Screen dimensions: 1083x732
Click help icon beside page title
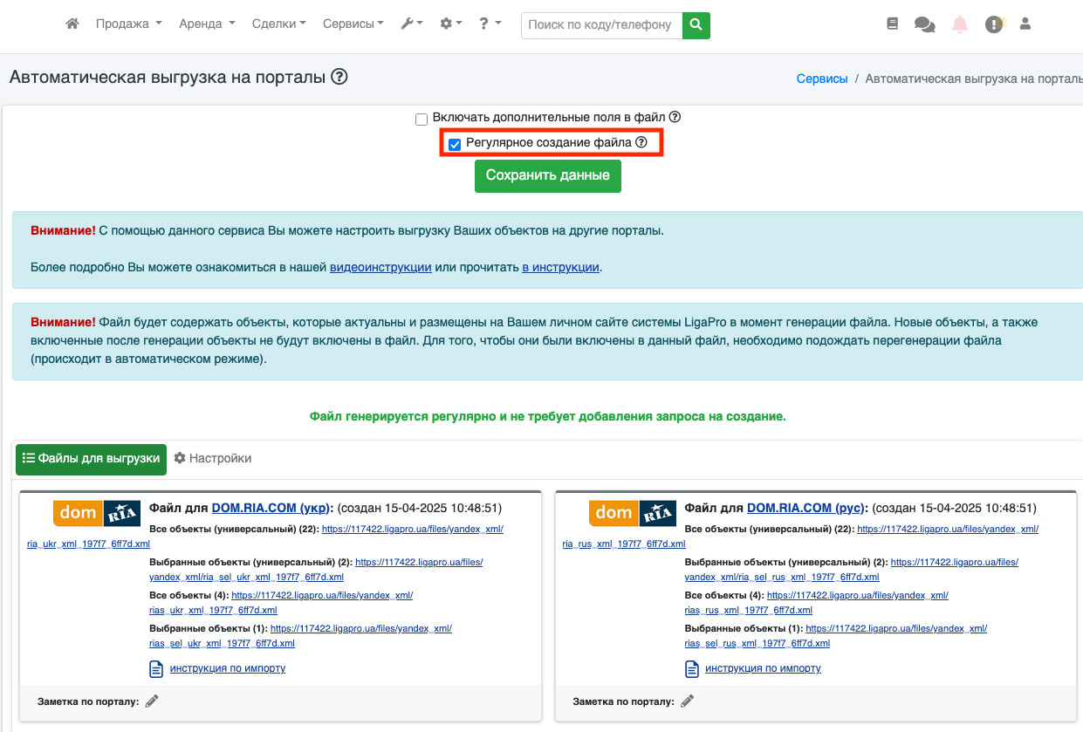pos(339,77)
